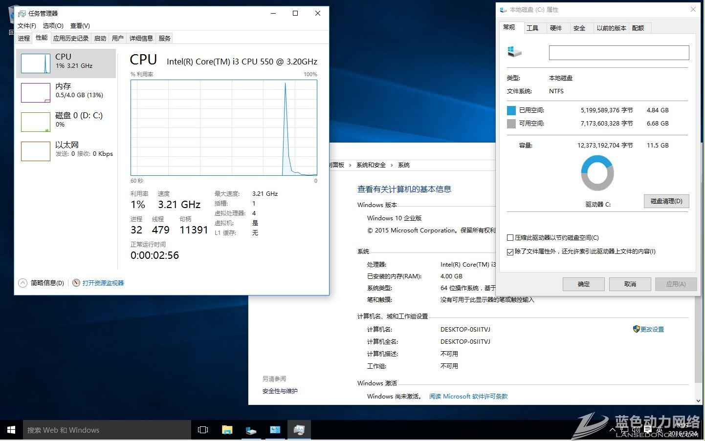Switch to the 进程 tab
The width and height of the screenshot is (705, 441).
coord(24,38)
